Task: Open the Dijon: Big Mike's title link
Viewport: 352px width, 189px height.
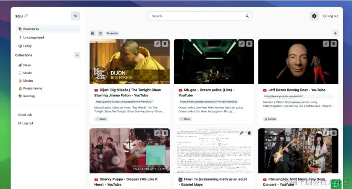Action: (x=128, y=93)
